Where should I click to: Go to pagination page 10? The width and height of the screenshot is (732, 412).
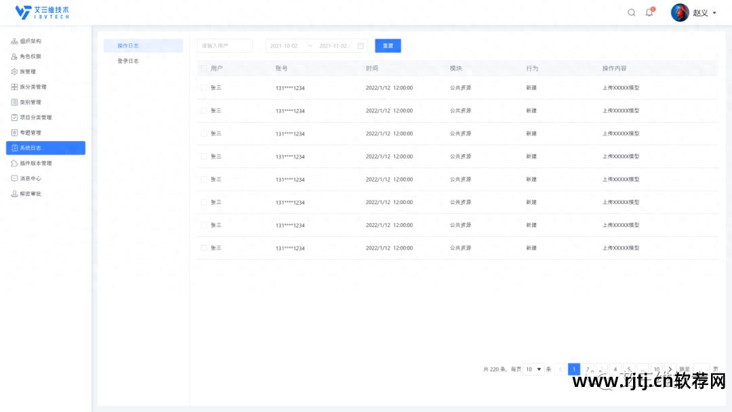click(656, 369)
